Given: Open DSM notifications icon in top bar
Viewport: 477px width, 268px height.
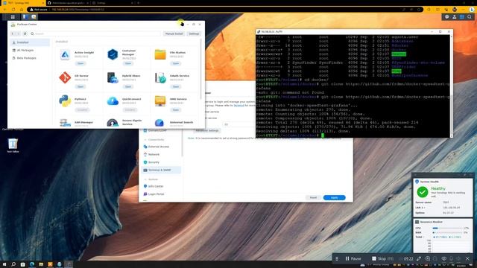Looking at the screenshot, I should click(x=447, y=17).
